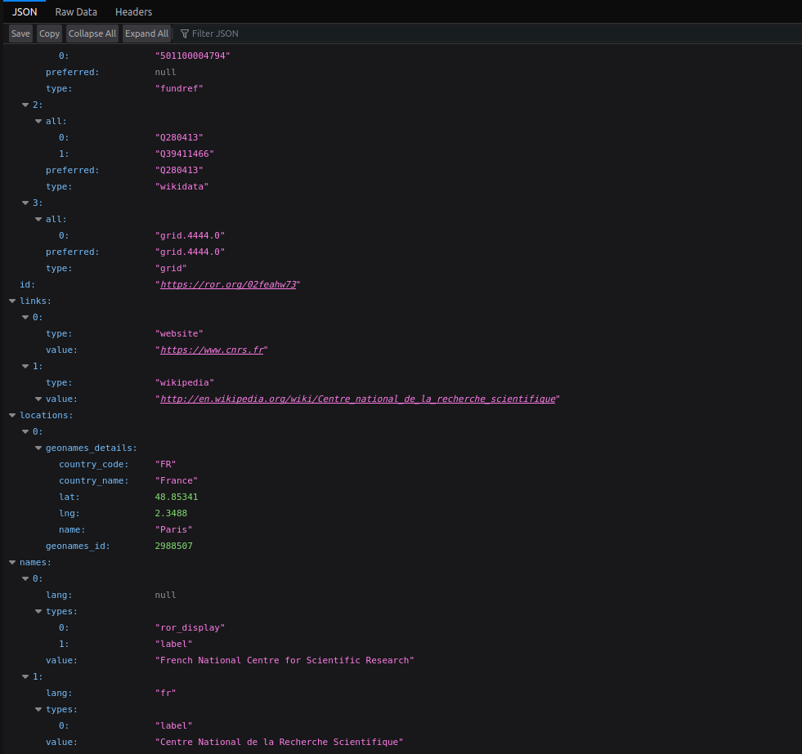Collapse the links node
This screenshot has width=802, height=754.
pos(12,301)
